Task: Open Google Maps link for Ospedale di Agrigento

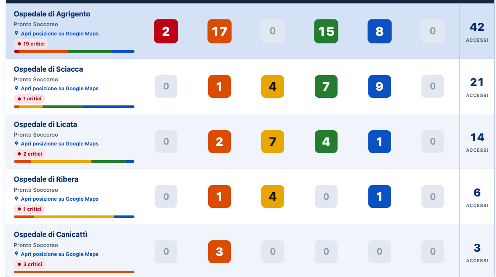Action: pos(59,34)
